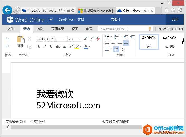Click the 共享 share button
186x137 pixels.
(175, 20)
